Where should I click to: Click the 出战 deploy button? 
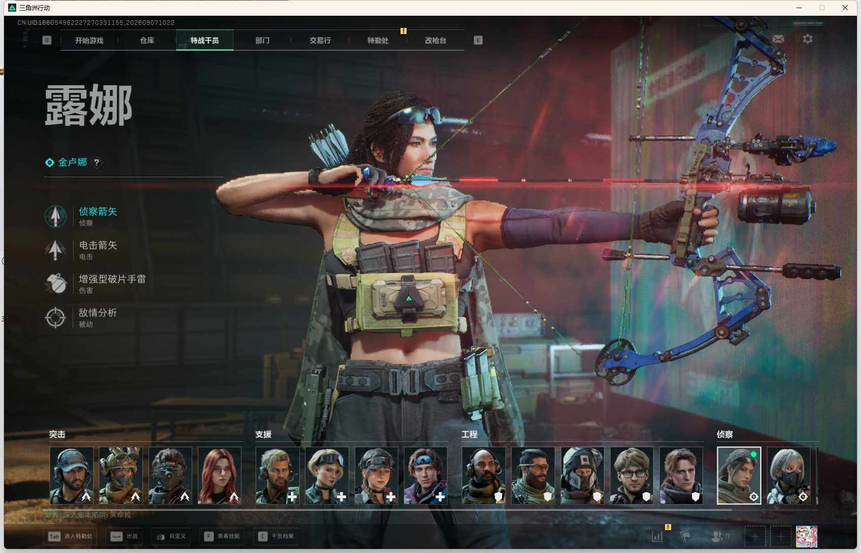124,536
